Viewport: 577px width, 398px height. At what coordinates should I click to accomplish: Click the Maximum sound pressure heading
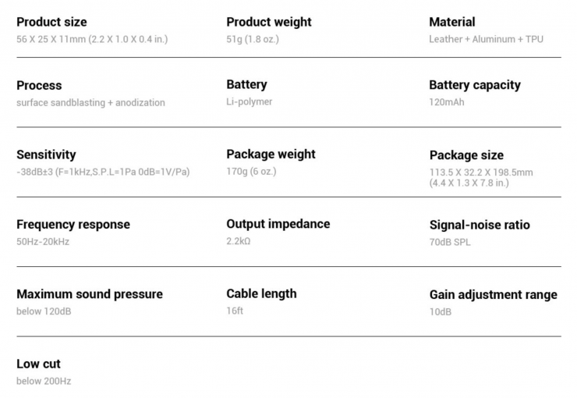(x=90, y=294)
